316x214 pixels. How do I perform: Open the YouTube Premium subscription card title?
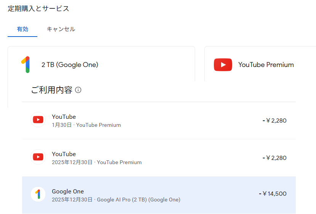click(x=266, y=65)
